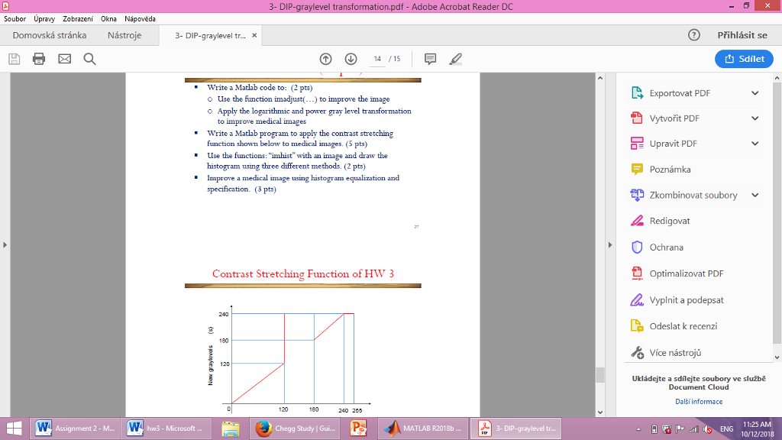The width and height of the screenshot is (782, 440).
Task: Select the highlighter pen tool
Action: coord(456,59)
